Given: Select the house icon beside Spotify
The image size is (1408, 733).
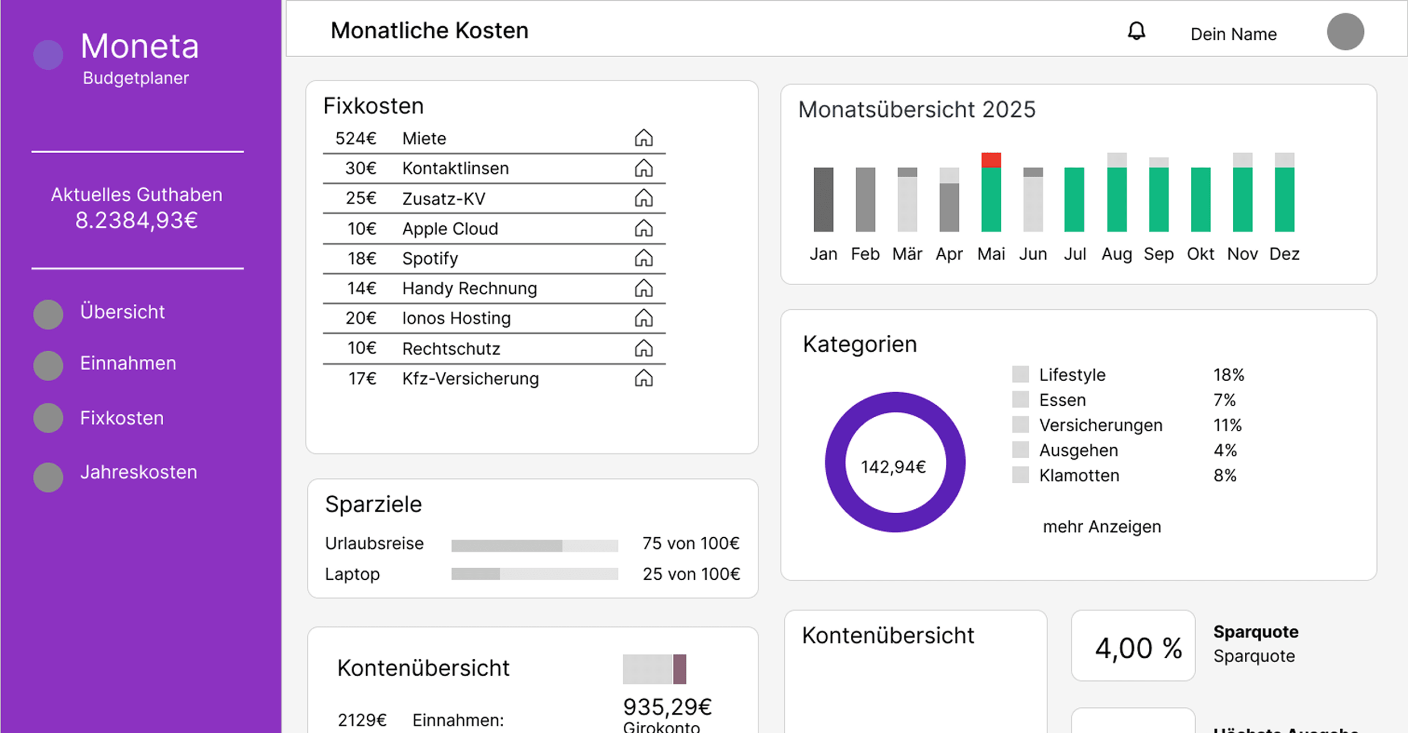Looking at the screenshot, I should tap(645, 258).
